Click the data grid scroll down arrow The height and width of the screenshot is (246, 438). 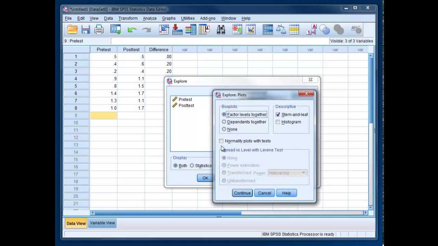point(371,207)
